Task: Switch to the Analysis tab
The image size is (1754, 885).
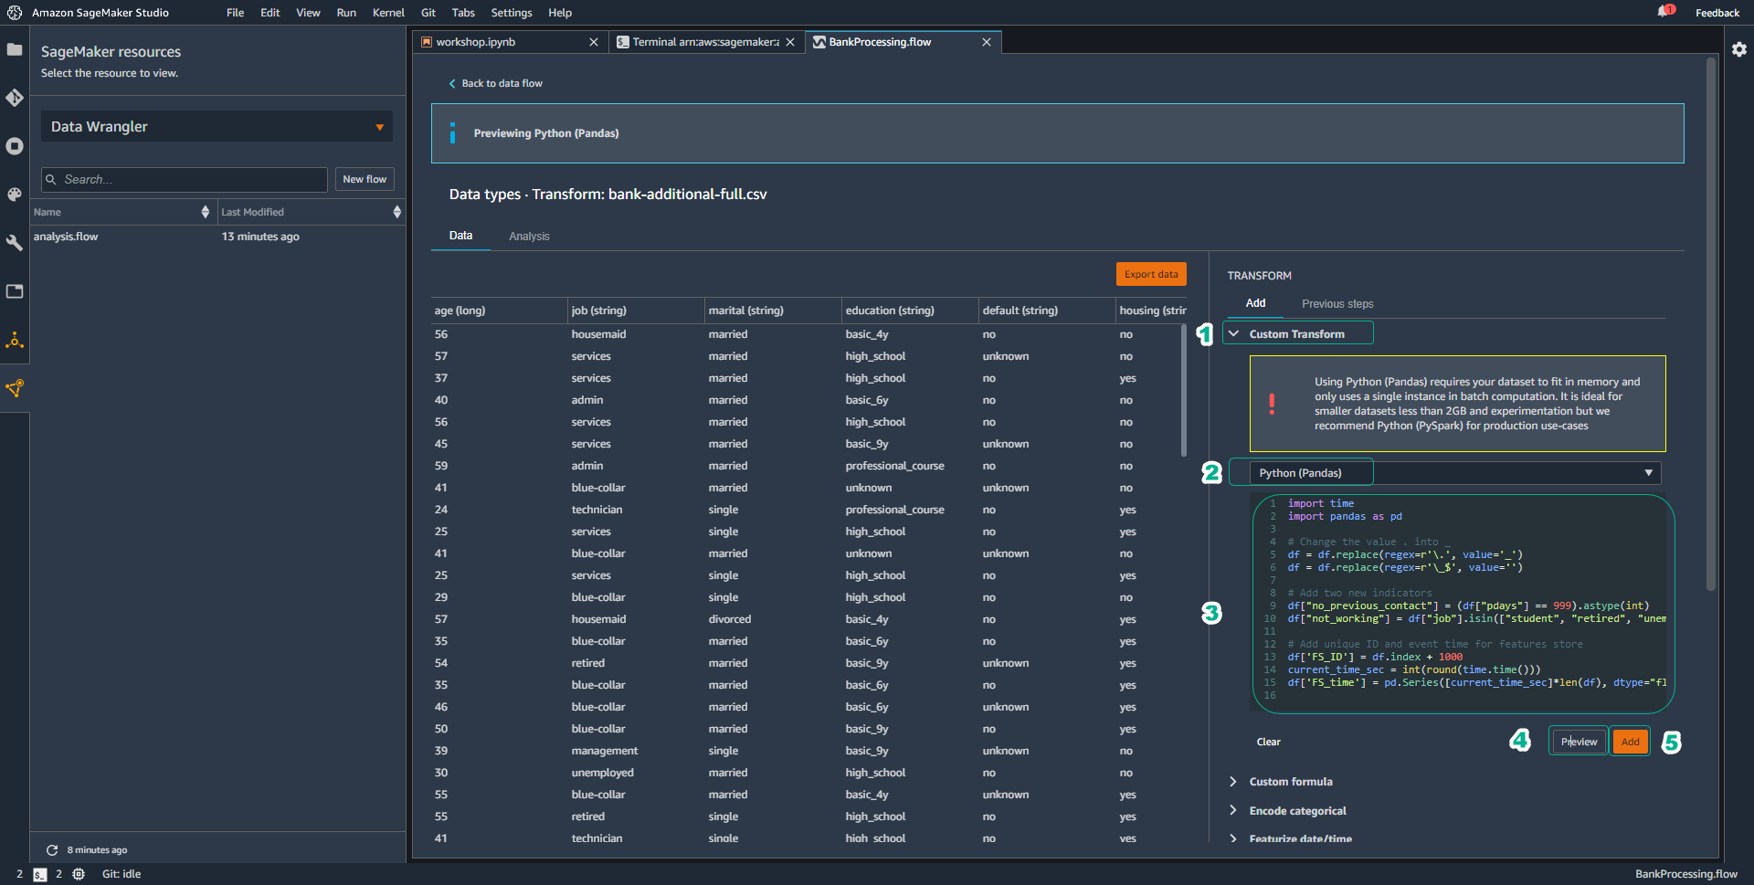Action: (x=529, y=237)
